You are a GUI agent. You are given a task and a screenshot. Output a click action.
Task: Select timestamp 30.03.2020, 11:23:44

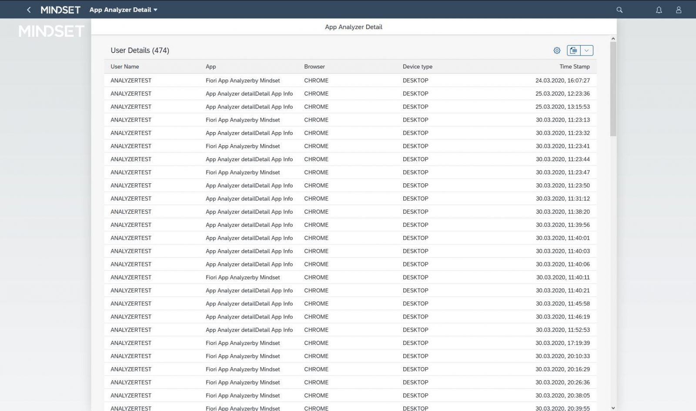tap(563, 159)
